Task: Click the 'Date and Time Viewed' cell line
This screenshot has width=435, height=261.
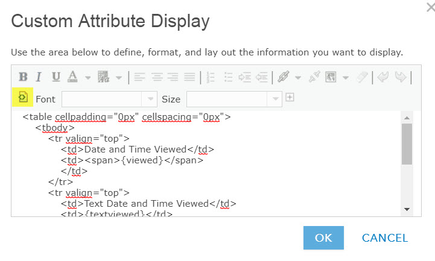Action: pyautogui.click(x=138, y=149)
